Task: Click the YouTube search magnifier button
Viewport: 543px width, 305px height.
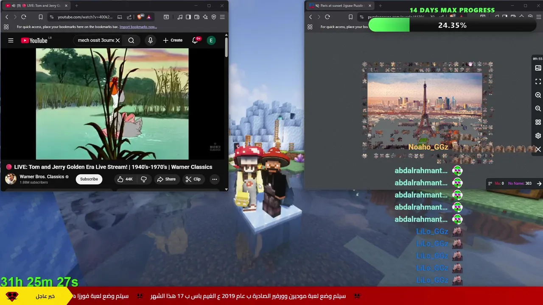Action: click(x=131, y=40)
